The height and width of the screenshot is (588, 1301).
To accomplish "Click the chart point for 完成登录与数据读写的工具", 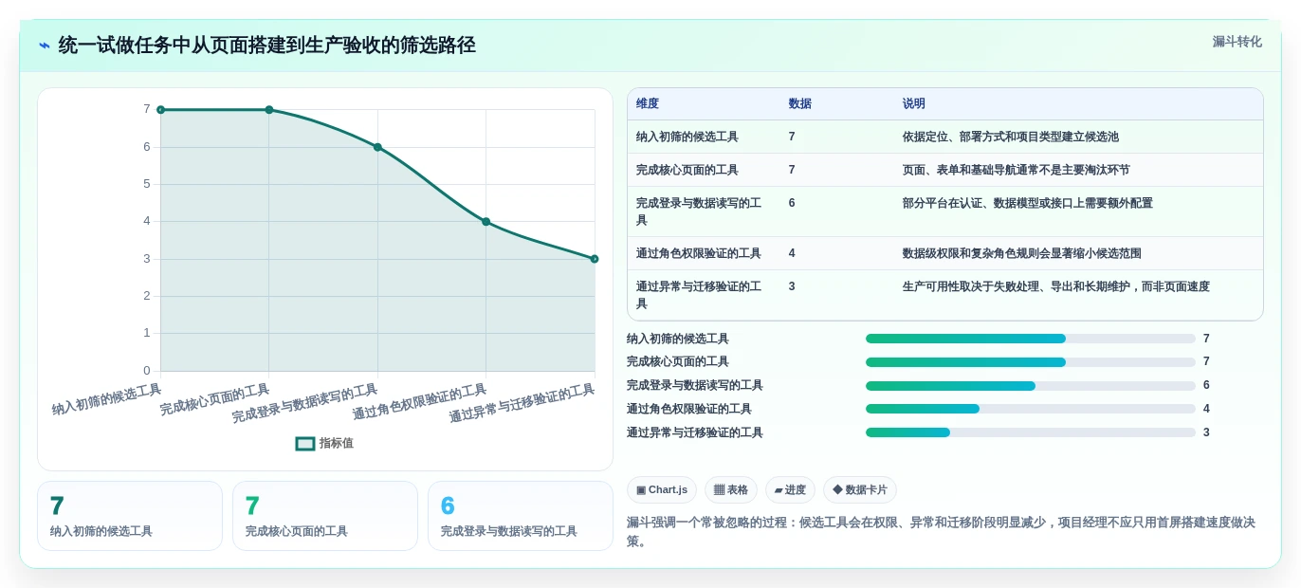I will (x=377, y=147).
